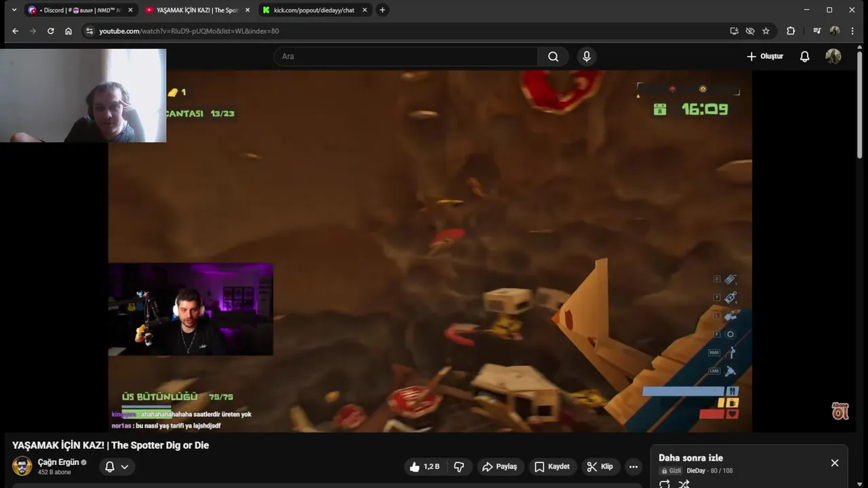The width and height of the screenshot is (868, 488).
Task: Focus the Ara search field
Action: [x=407, y=56]
